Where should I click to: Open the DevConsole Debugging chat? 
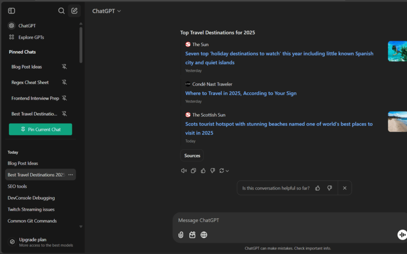coord(31,198)
